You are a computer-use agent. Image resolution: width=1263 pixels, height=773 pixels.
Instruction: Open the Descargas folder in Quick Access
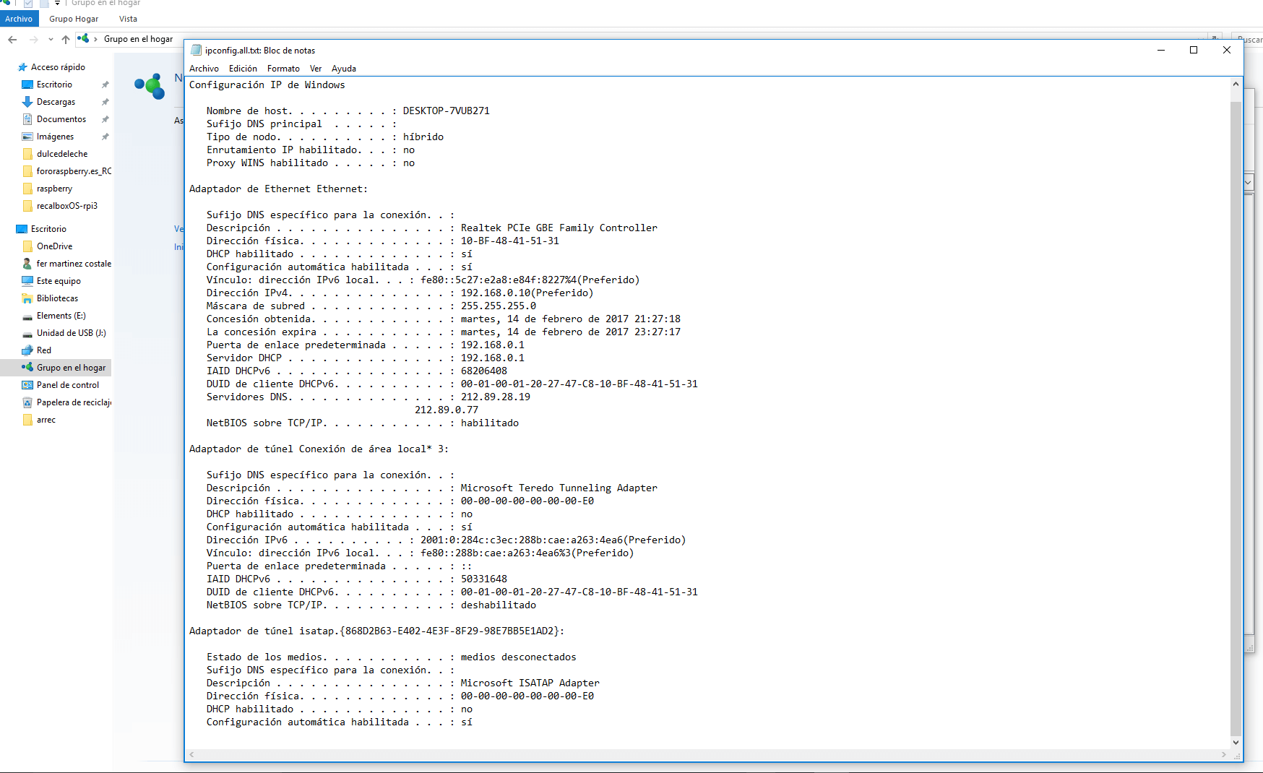point(56,102)
